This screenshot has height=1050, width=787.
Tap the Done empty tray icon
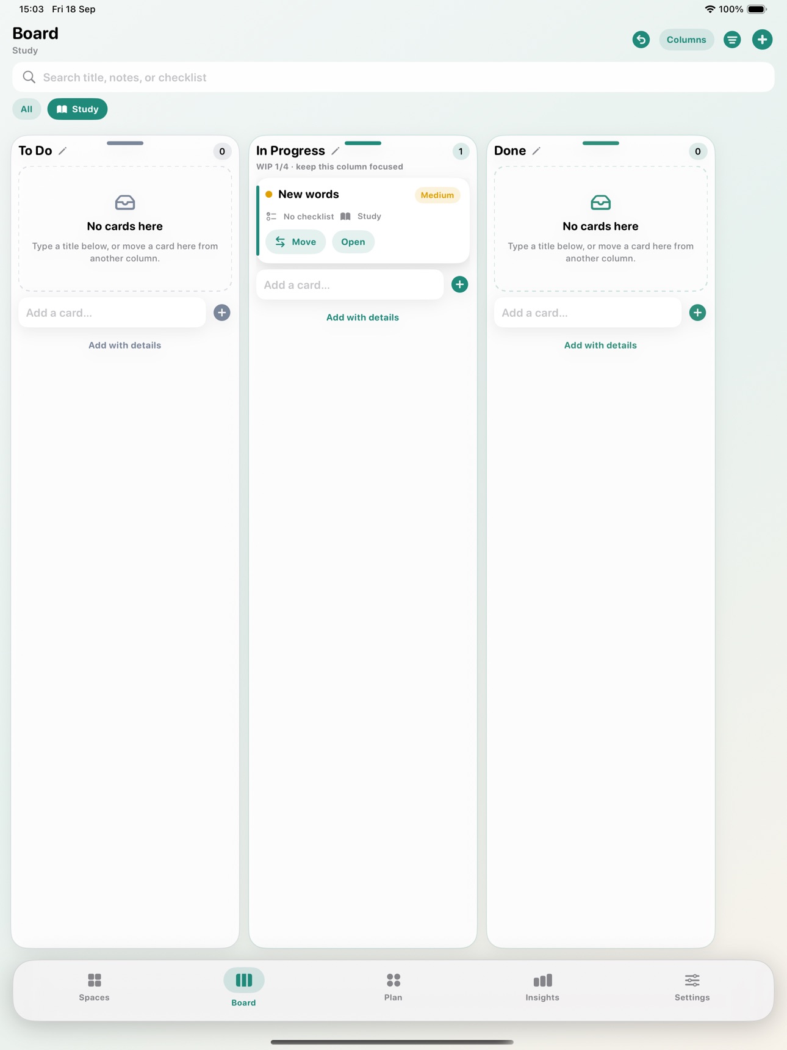(600, 202)
